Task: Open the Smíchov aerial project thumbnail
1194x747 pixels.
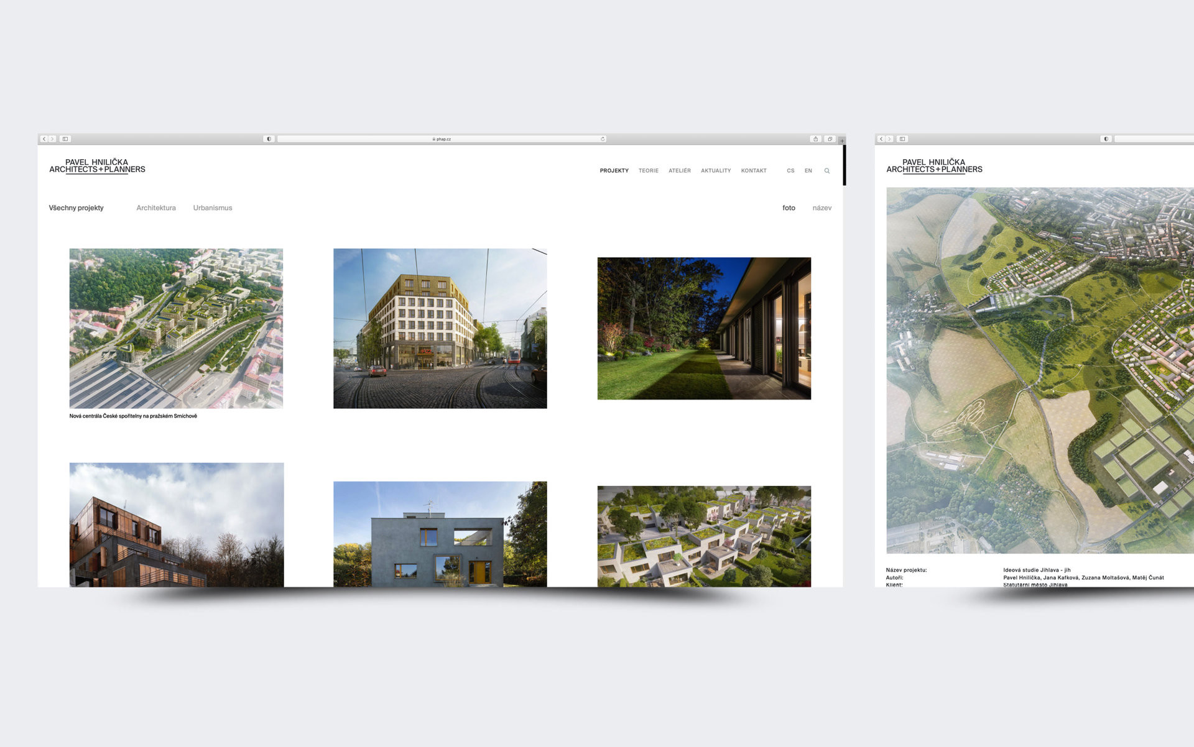Action: 176,328
